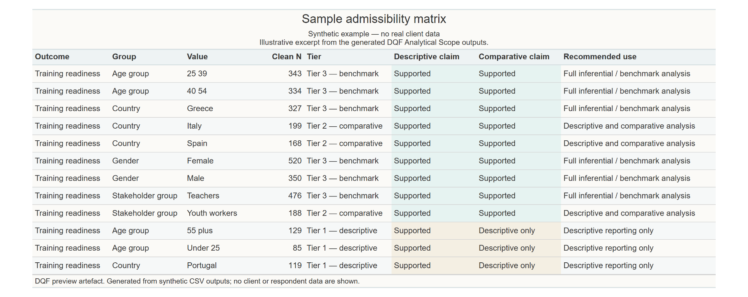
Task: Select the 'Teachers' value cell
Action: pos(203,196)
